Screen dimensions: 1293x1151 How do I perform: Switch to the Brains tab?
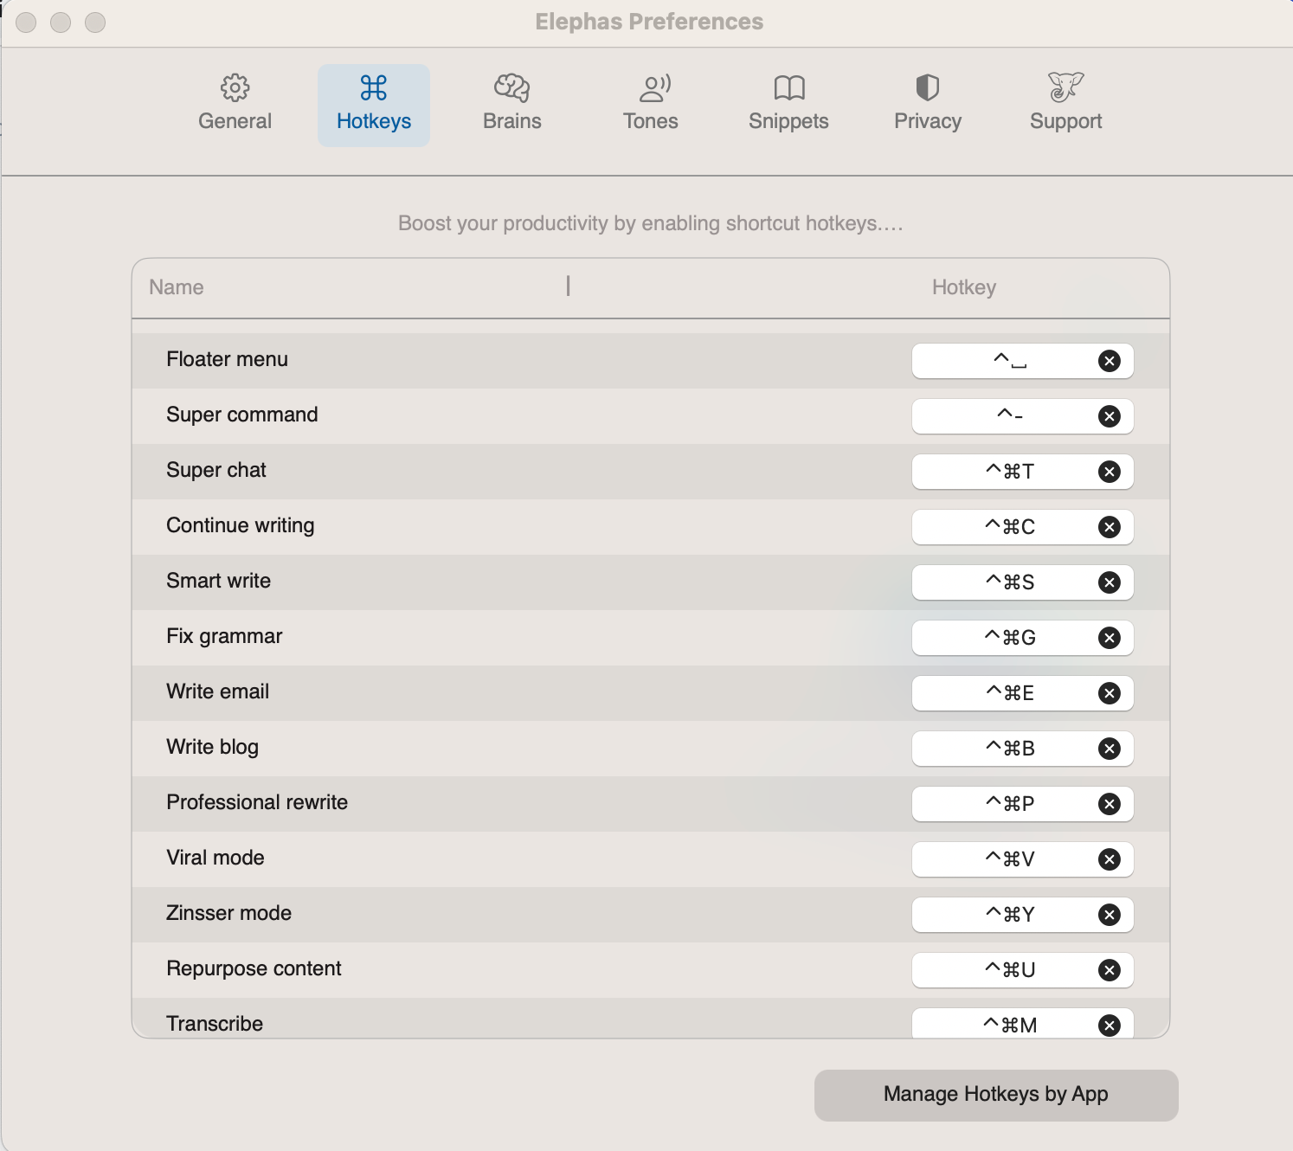click(x=512, y=105)
